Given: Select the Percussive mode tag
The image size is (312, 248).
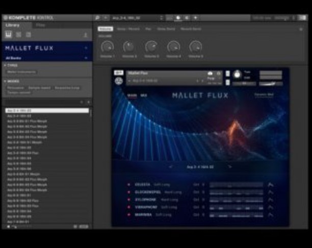Looking at the screenshot, I should (x=15, y=88).
